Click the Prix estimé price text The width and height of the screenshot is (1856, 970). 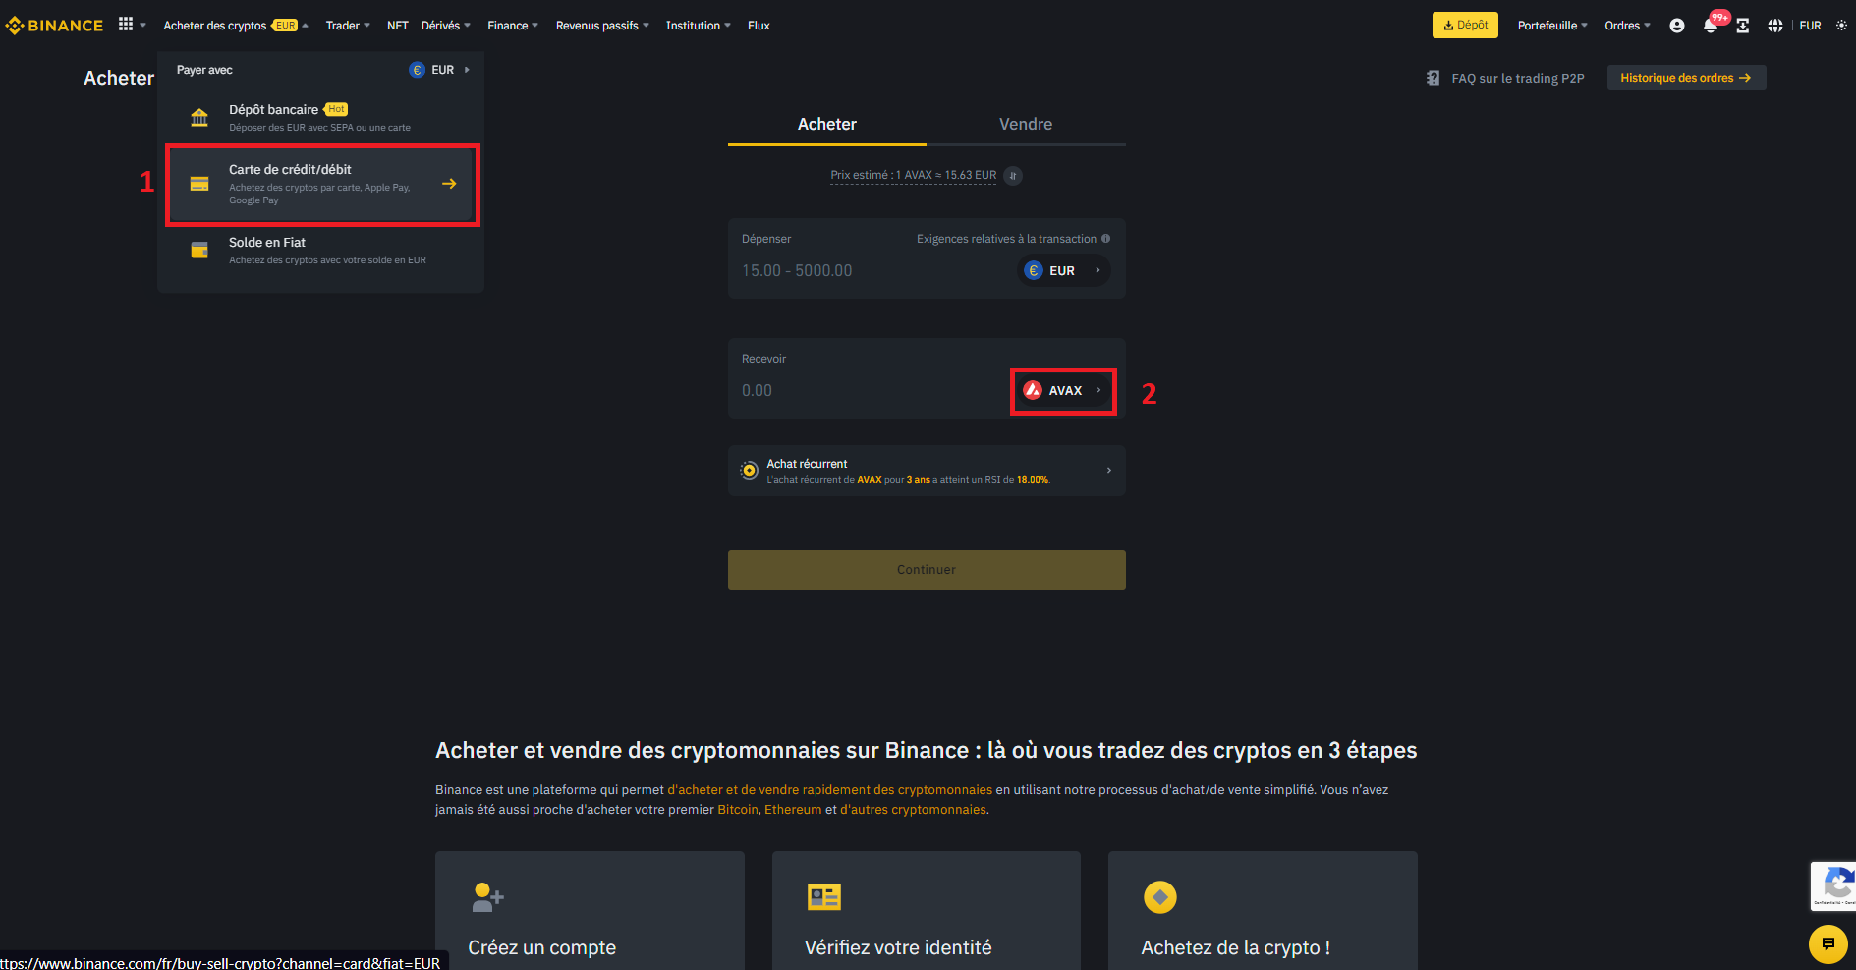click(x=913, y=176)
